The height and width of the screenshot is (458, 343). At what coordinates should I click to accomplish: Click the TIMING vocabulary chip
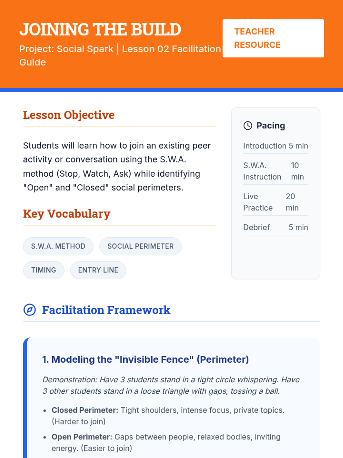click(44, 270)
